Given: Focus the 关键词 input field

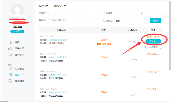Looking at the screenshot, I should 67,13.
